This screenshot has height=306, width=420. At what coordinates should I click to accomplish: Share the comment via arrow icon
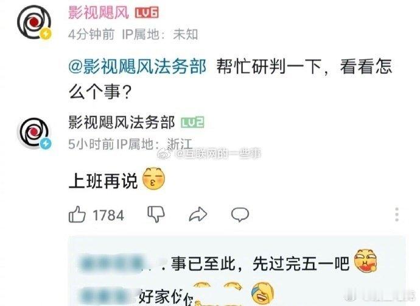[x=198, y=215]
